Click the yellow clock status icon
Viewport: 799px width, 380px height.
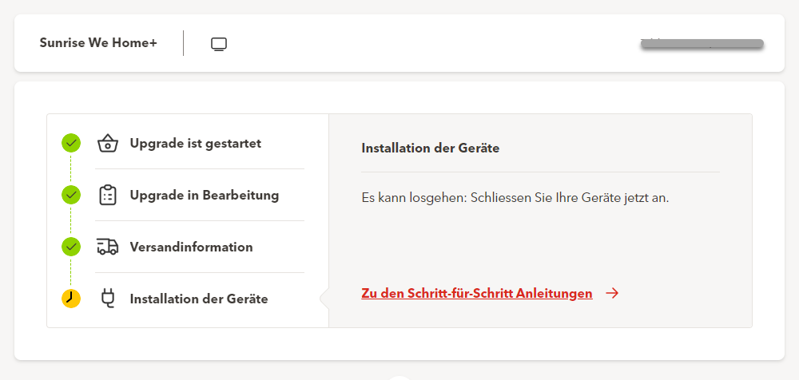pyautogui.click(x=71, y=299)
